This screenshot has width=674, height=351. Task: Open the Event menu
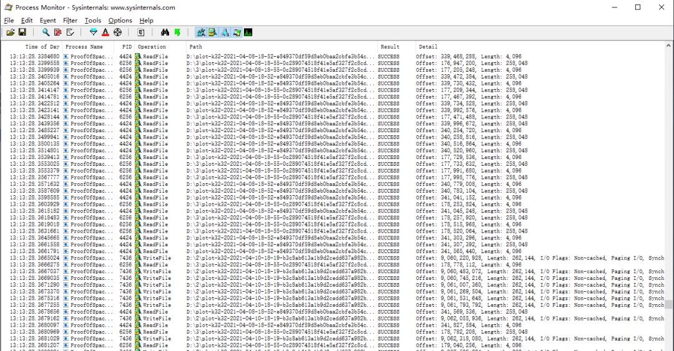point(47,20)
